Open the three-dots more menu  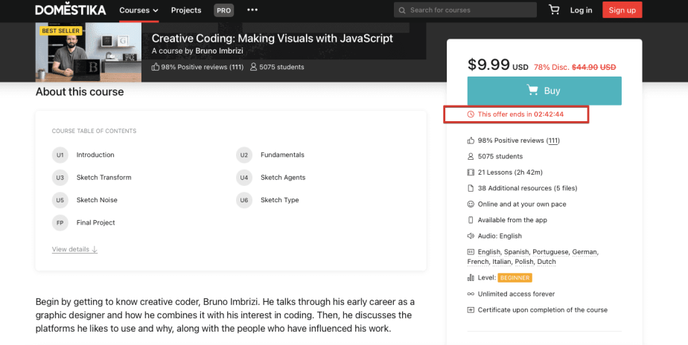[252, 10]
